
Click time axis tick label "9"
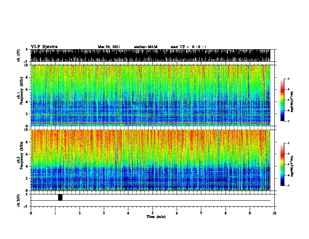point(250,213)
